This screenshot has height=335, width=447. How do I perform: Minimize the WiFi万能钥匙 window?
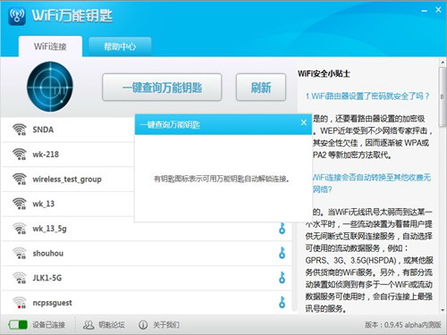(425, 11)
